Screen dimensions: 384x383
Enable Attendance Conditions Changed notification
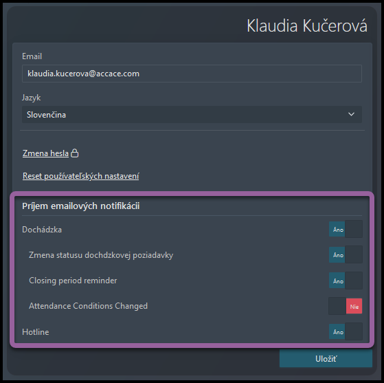(346, 306)
